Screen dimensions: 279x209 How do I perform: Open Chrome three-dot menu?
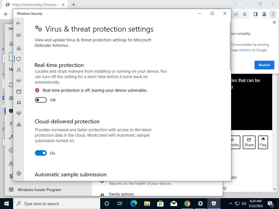pos(273,14)
